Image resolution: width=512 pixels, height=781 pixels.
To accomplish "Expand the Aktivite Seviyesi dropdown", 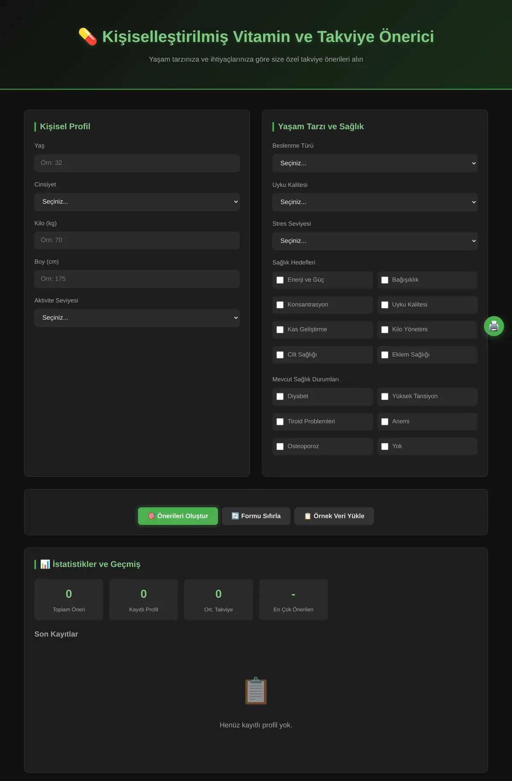I will [137, 318].
